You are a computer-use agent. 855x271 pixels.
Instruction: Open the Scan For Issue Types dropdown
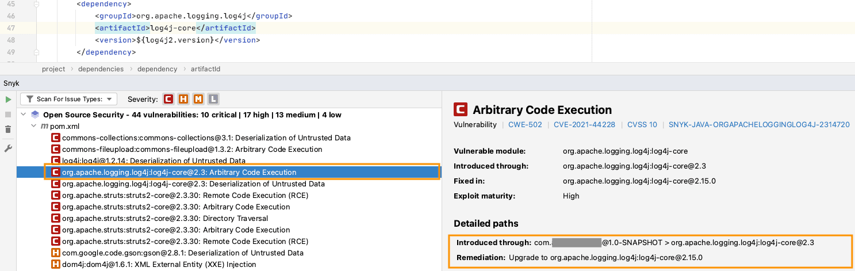tap(69, 99)
